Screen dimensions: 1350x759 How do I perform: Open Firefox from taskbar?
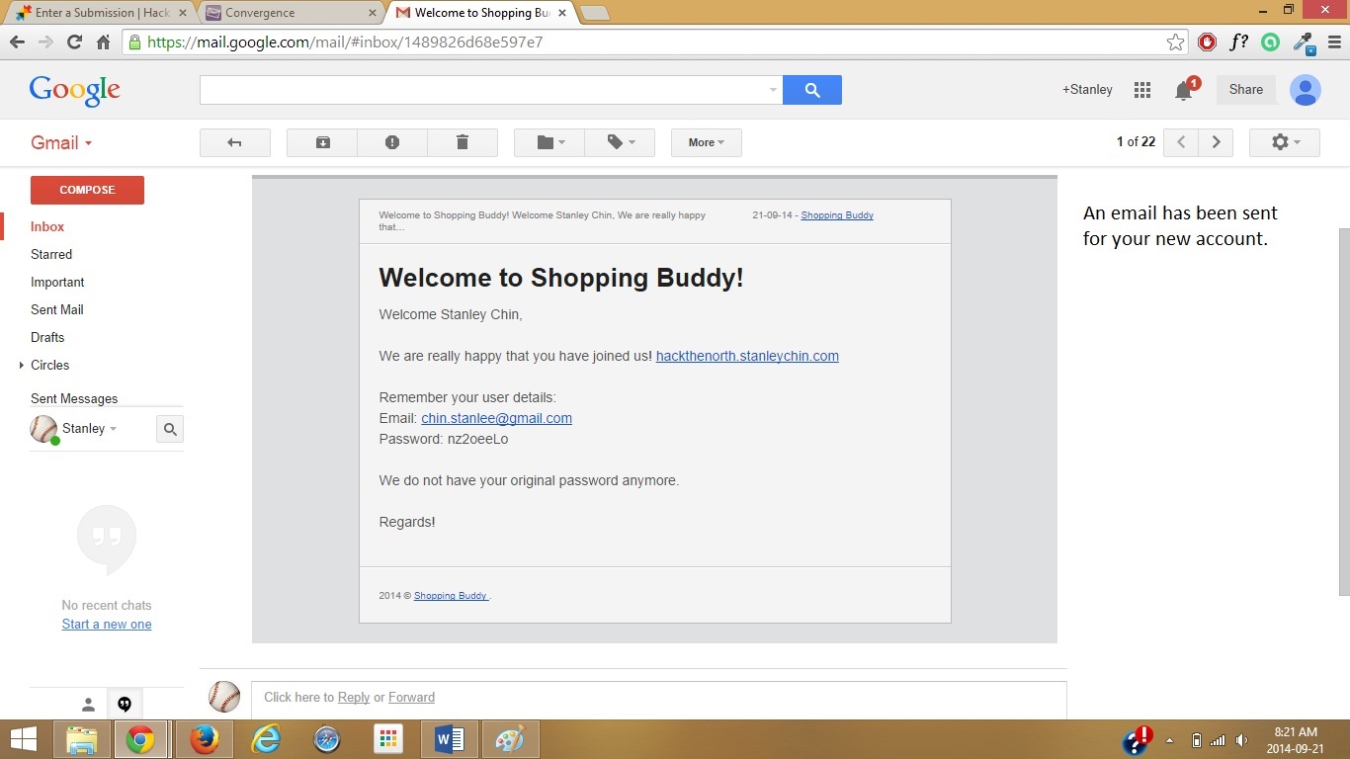pos(205,739)
